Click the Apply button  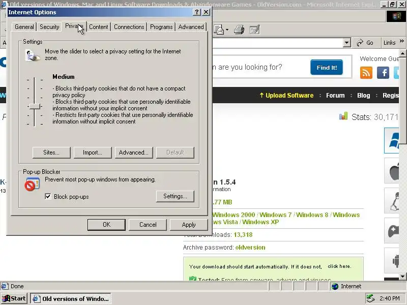189,225
